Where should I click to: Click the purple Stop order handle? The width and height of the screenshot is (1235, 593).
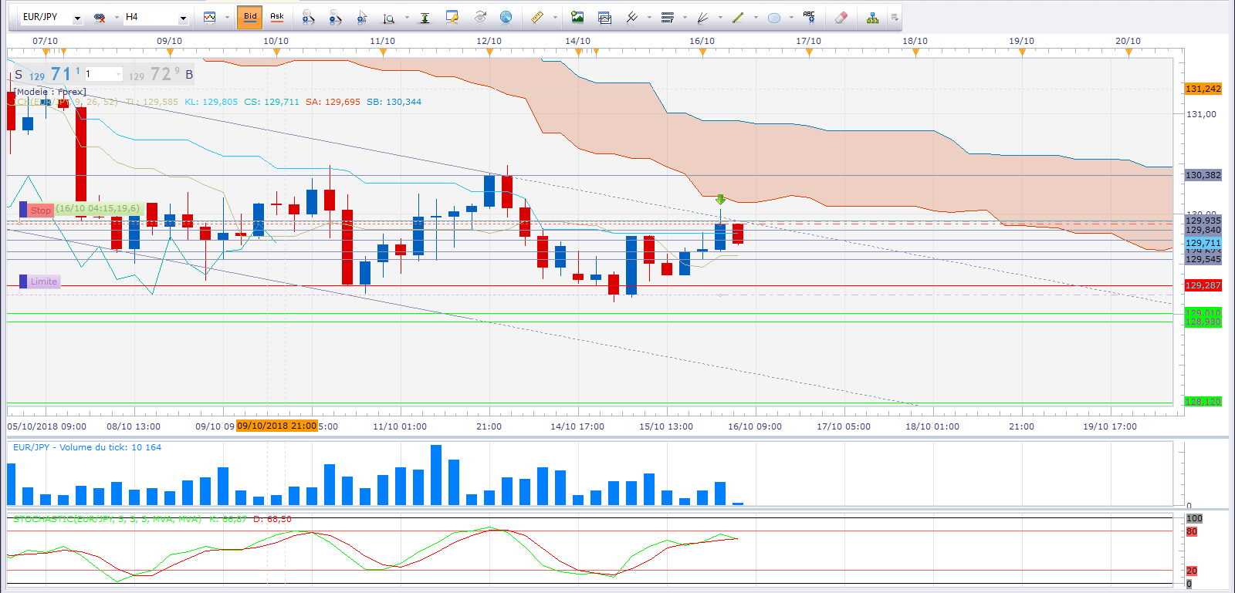23,210
